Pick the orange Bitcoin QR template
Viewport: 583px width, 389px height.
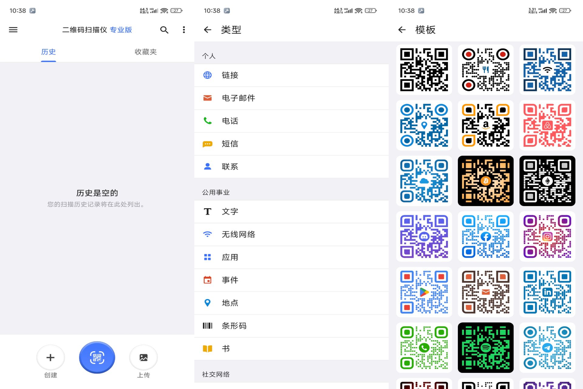(486, 181)
